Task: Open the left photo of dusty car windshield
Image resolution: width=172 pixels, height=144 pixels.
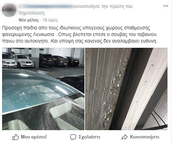Action: click(43, 89)
